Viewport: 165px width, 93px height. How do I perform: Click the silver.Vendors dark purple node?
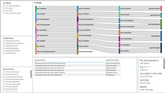click(119, 51)
